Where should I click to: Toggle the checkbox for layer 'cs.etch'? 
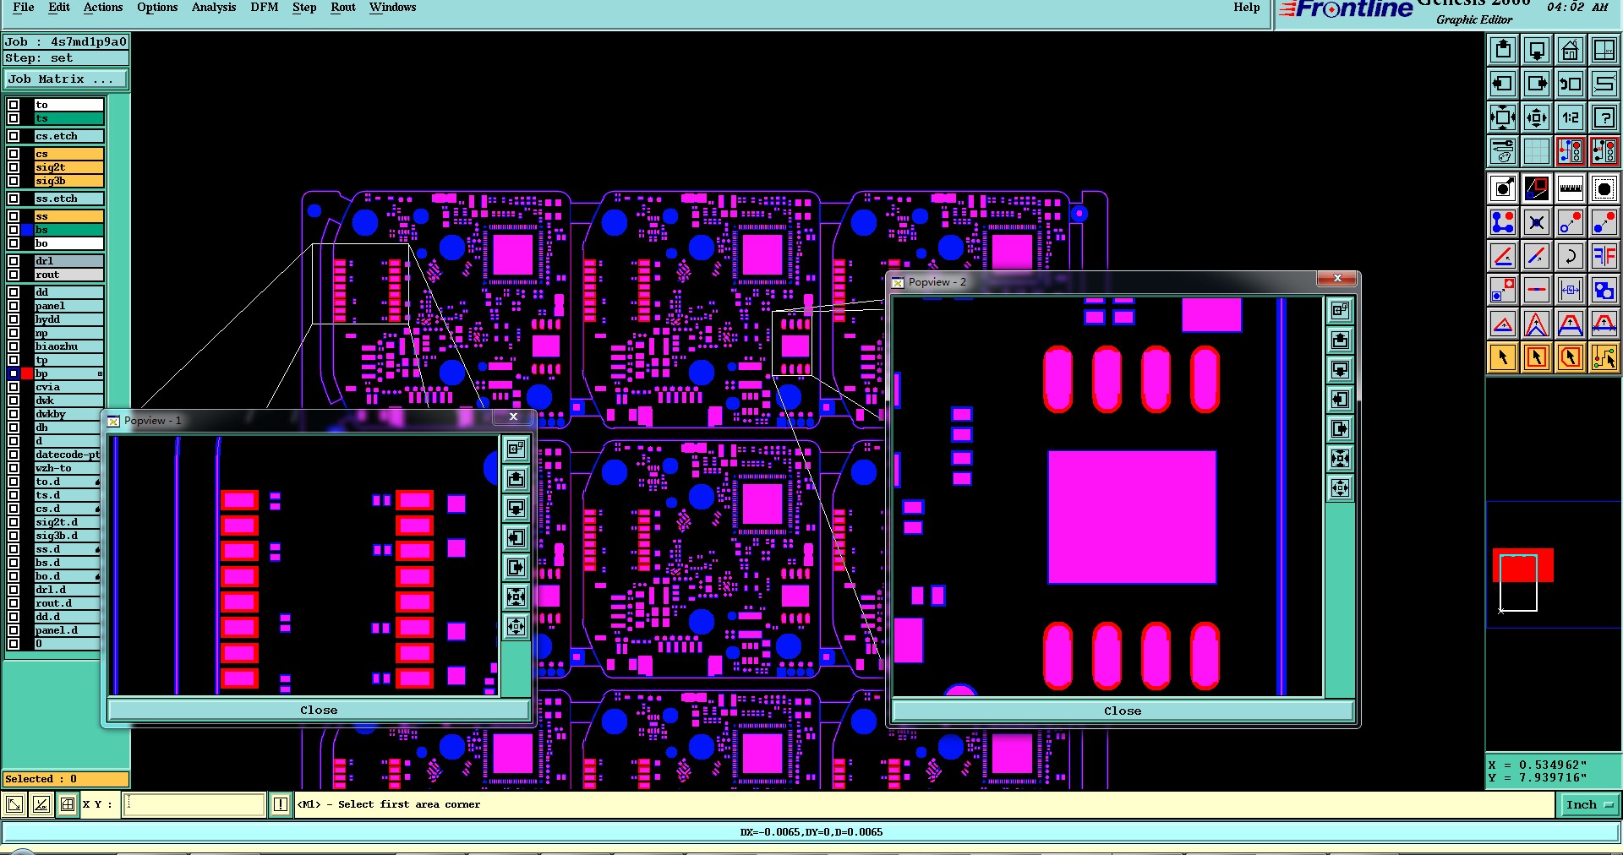(x=14, y=136)
